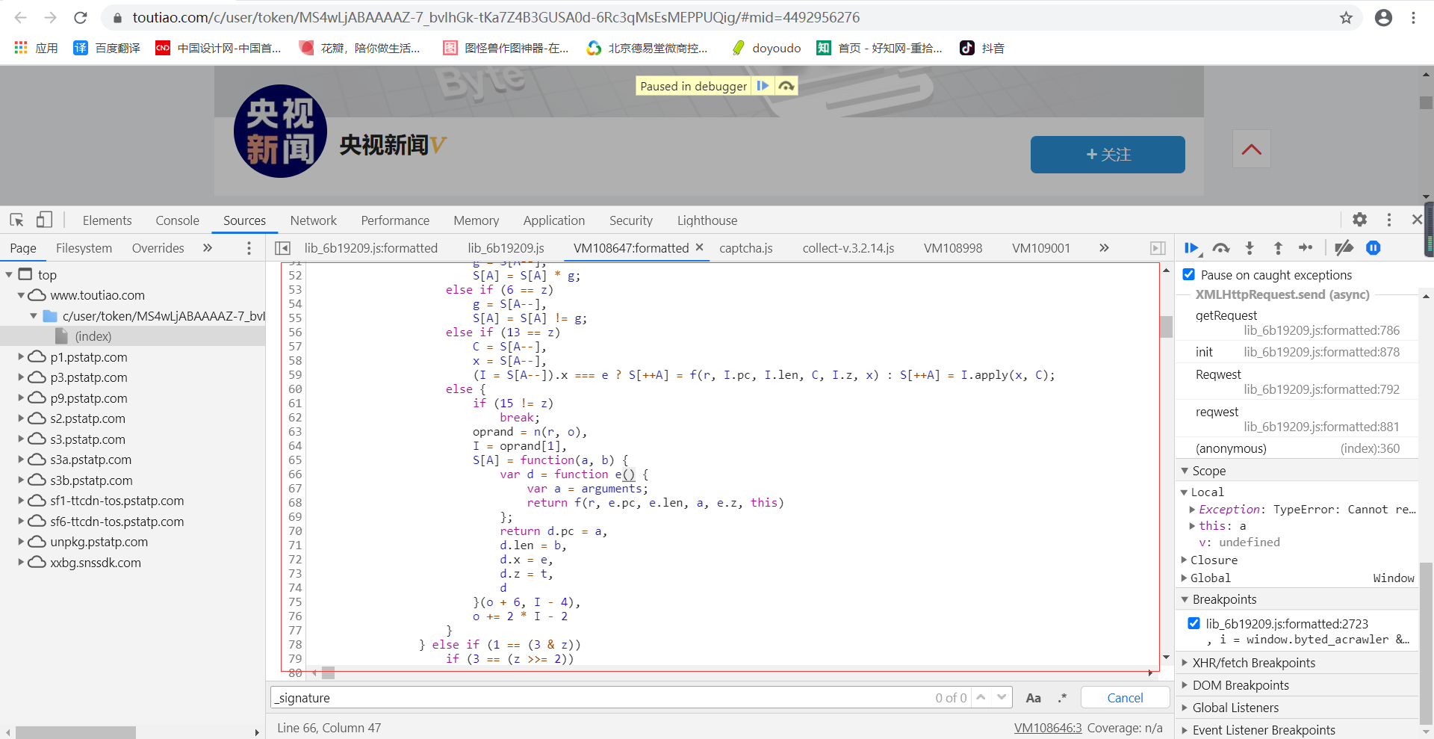This screenshot has height=739, width=1434.
Task: Show more open file tabs chevron
Action: (1104, 248)
